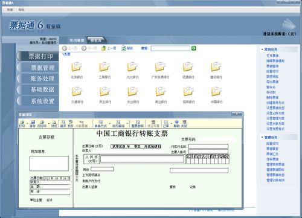Click the 付款行名称 input field
Viewport: 302px width, 218px height.
(x=208, y=146)
